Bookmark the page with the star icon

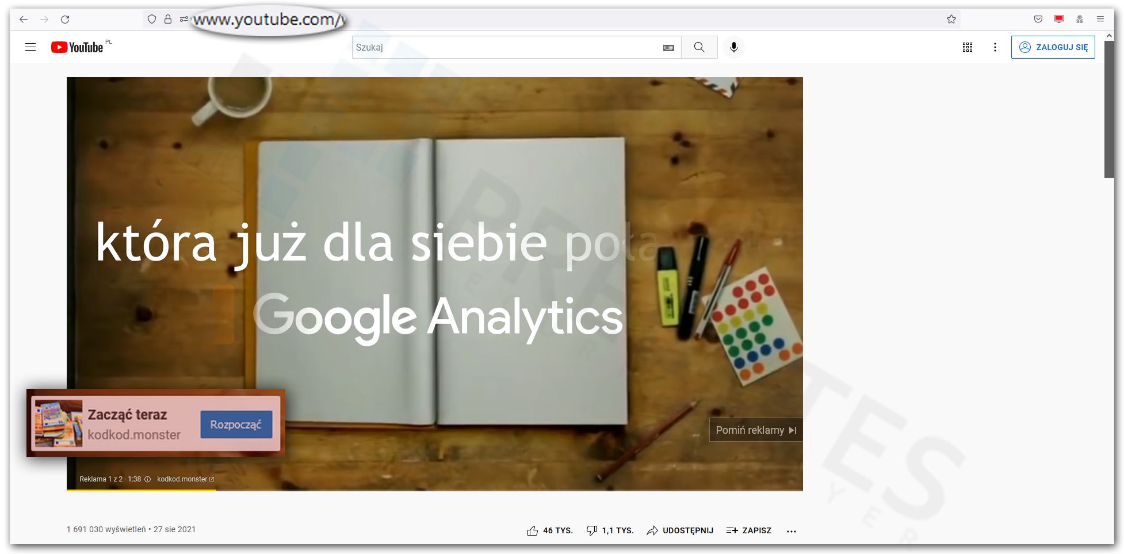pos(951,19)
